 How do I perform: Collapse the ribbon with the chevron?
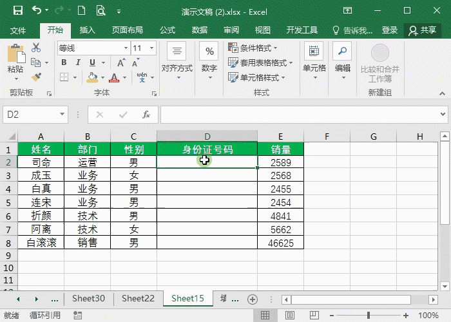(442, 93)
